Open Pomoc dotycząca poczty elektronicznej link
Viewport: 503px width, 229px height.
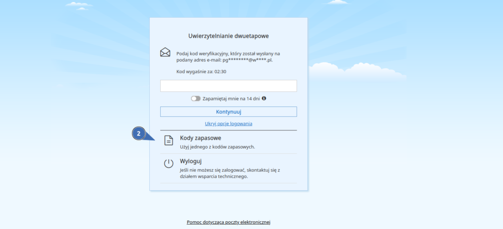tap(228, 222)
